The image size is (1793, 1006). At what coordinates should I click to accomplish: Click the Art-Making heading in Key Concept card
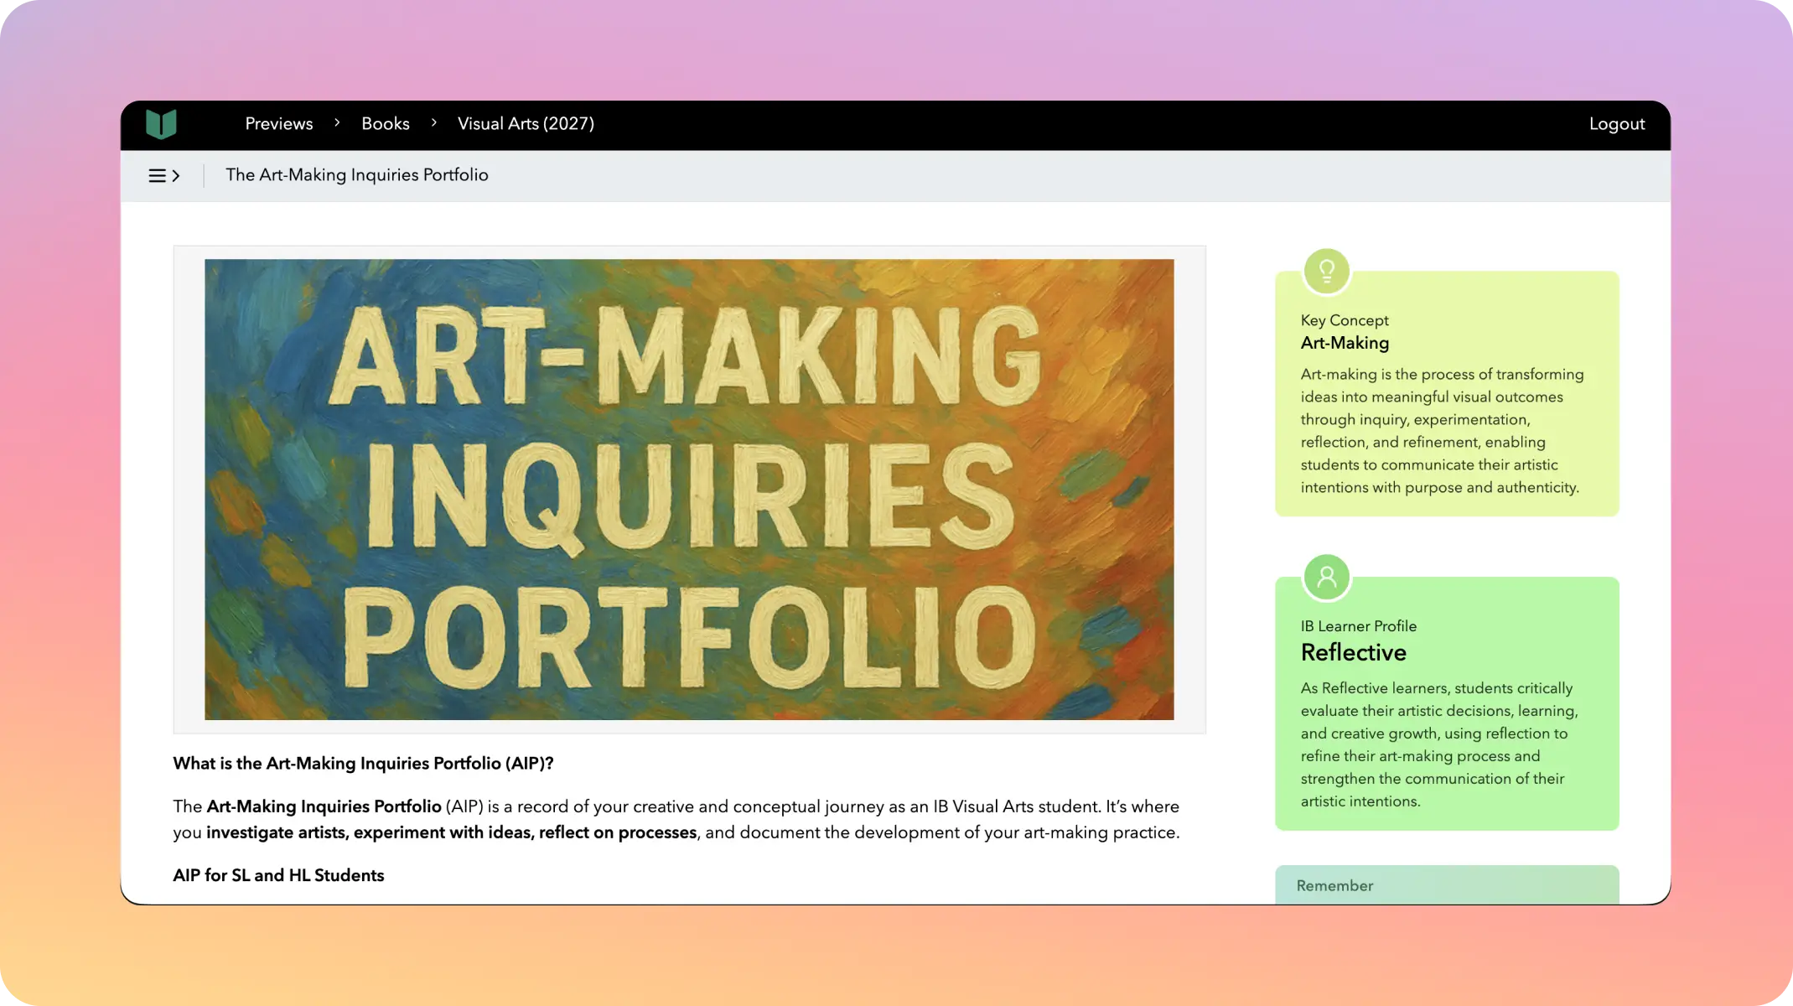[1345, 343]
